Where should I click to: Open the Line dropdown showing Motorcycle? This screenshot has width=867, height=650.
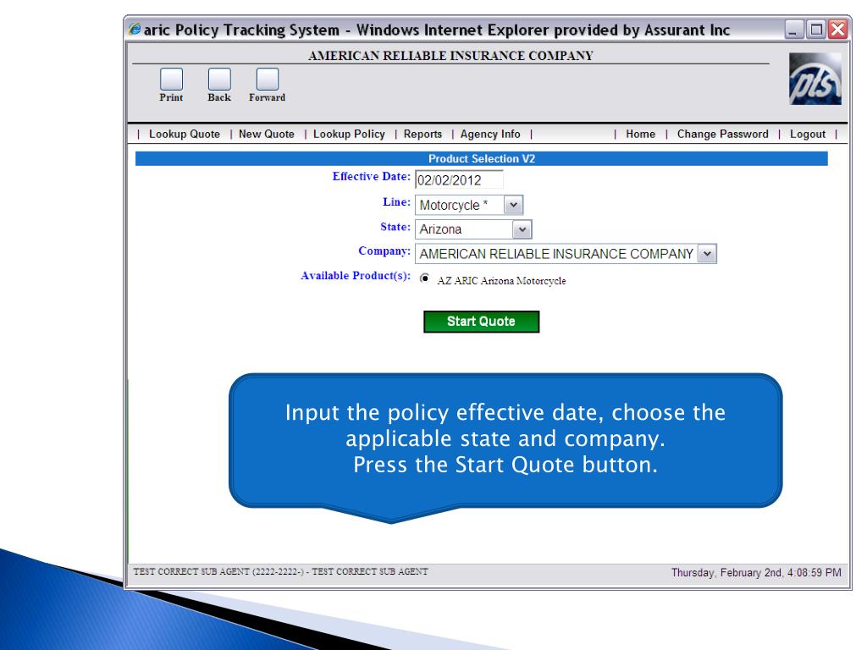(x=469, y=205)
